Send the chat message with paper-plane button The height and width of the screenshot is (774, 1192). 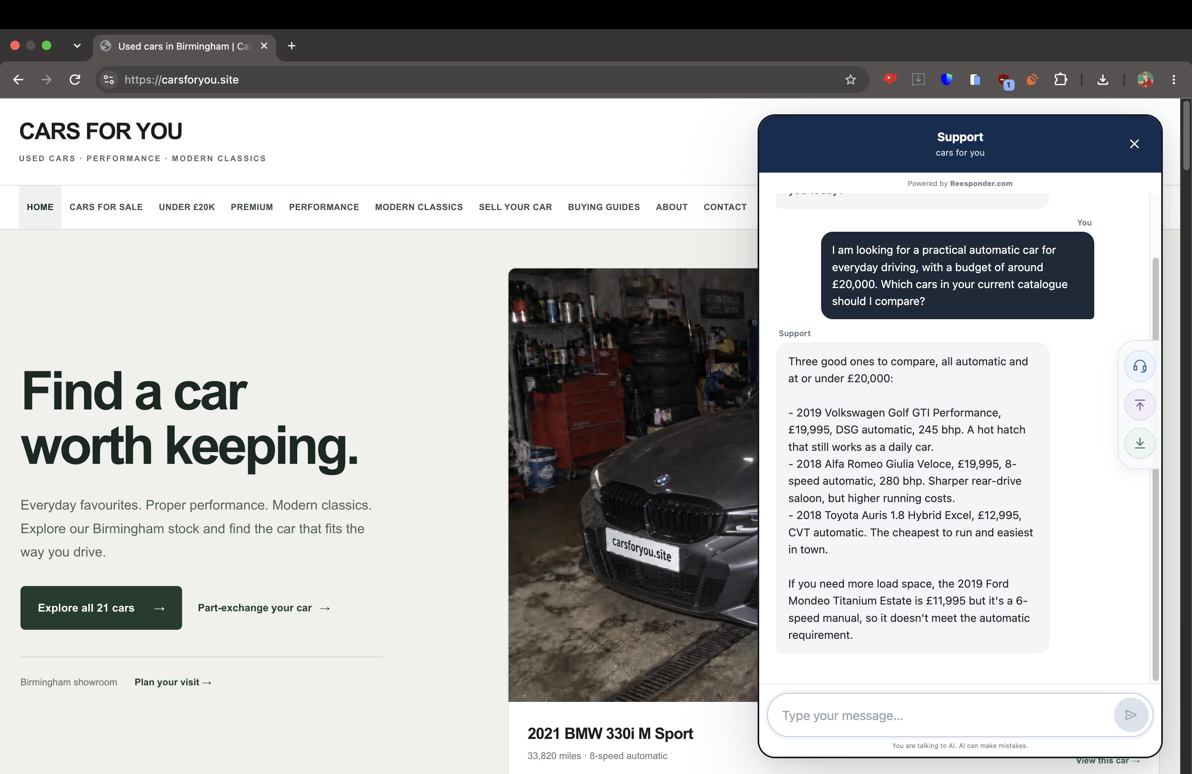point(1131,715)
